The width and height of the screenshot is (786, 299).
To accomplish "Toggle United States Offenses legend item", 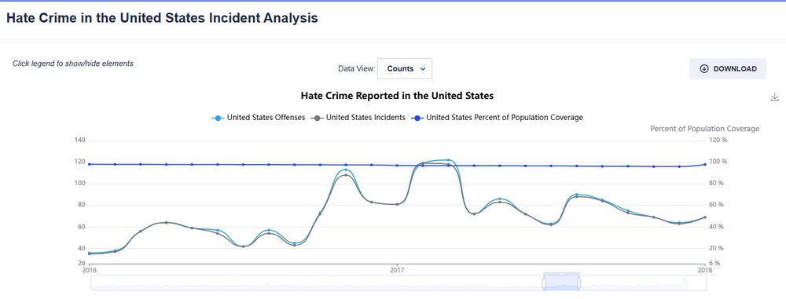I will click(258, 118).
